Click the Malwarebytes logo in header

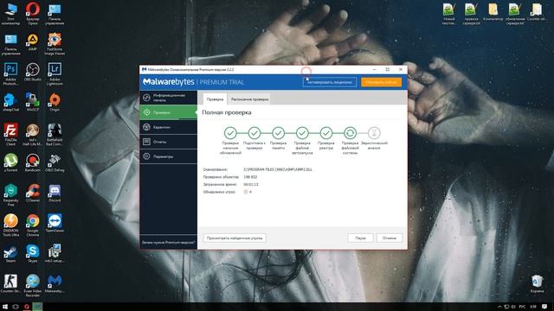coord(169,82)
